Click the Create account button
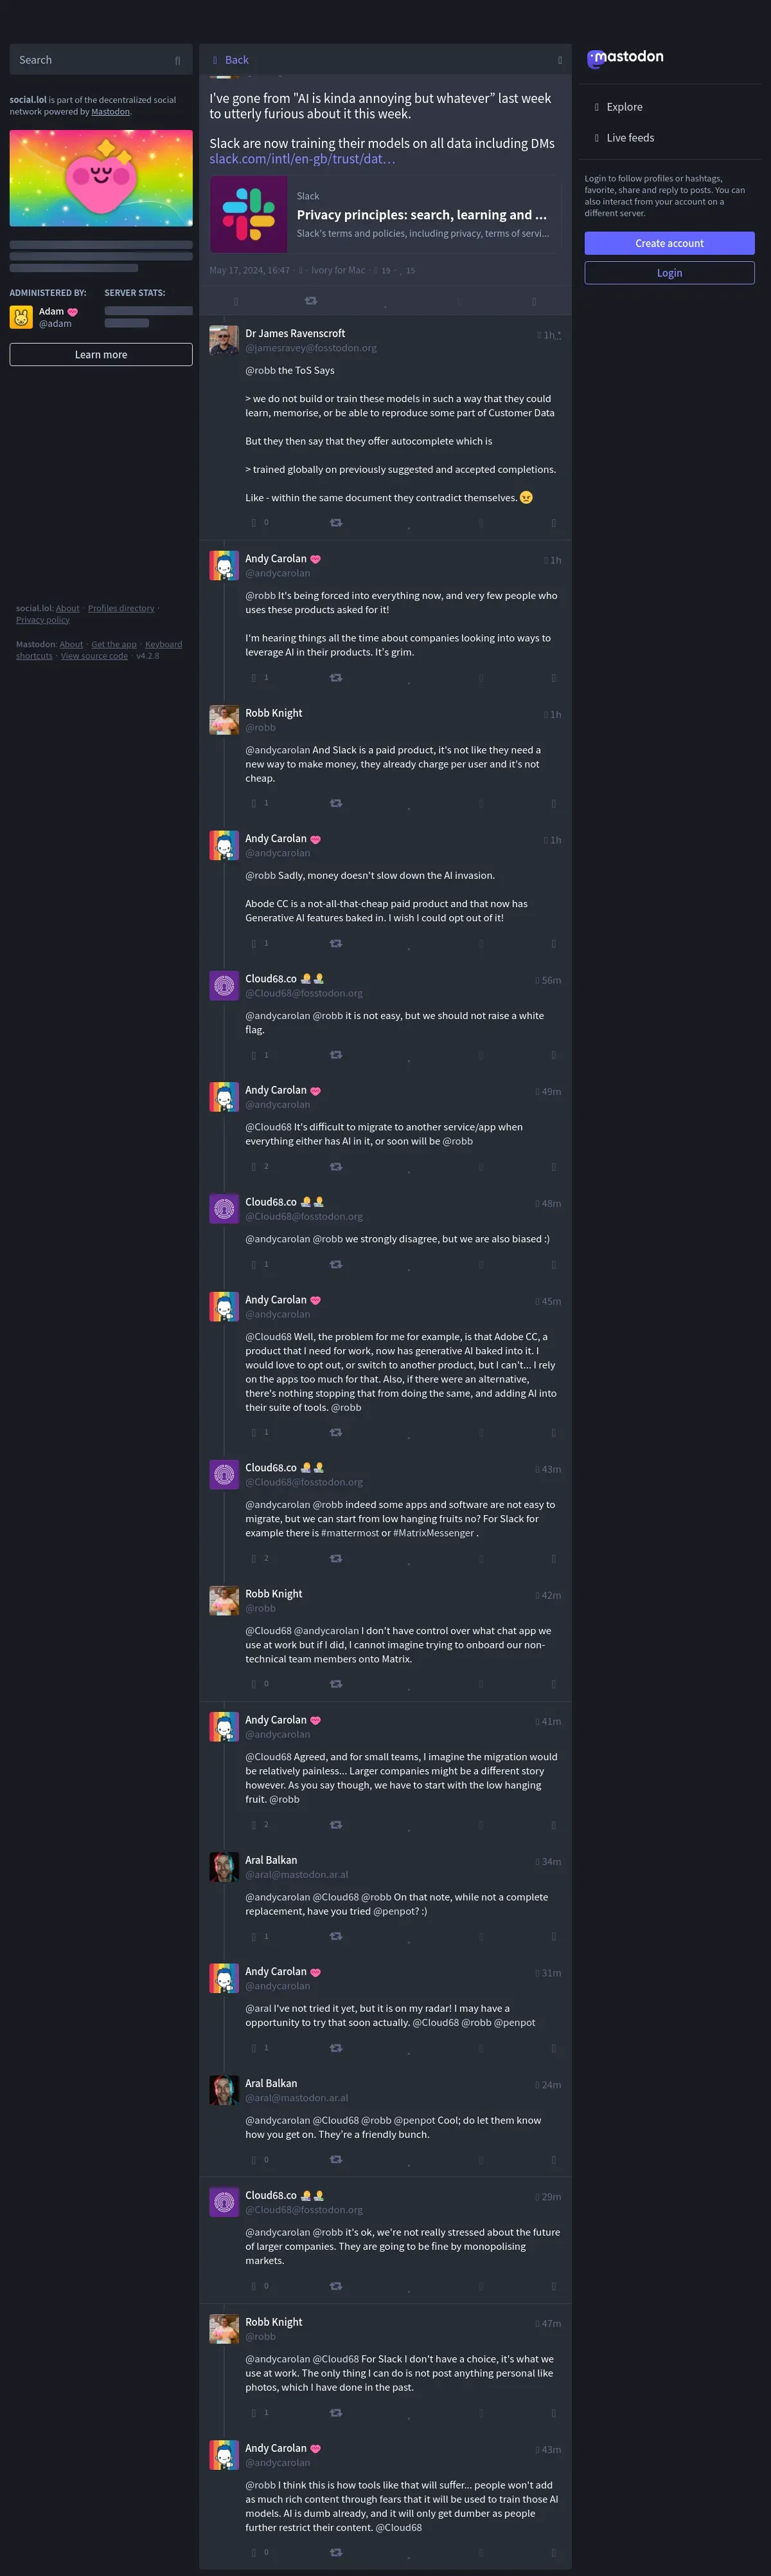This screenshot has height=2576, width=771. click(669, 243)
